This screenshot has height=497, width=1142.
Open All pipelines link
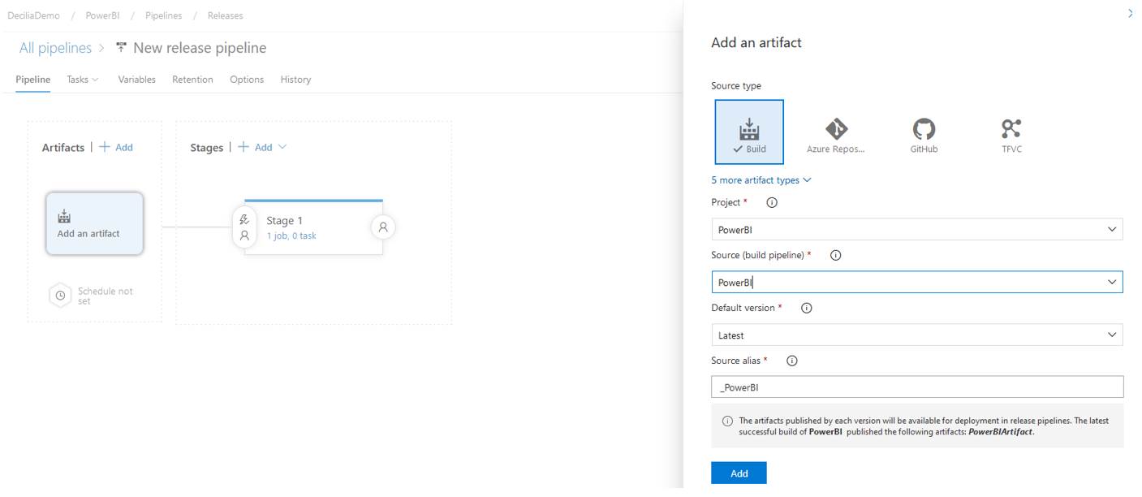click(55, 48)
